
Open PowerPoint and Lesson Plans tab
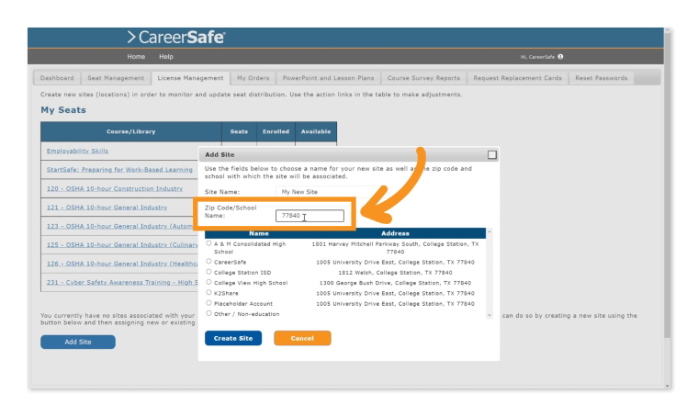point(328,78)
